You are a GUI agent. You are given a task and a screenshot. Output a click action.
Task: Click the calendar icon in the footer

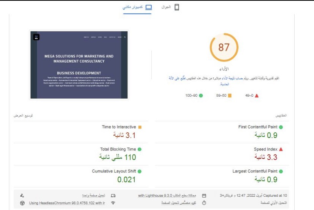[x=204, y=196]
